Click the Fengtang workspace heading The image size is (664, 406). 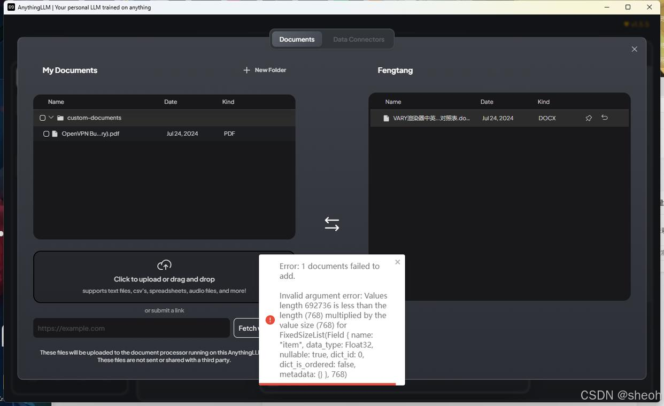click(x=395, y=70)
